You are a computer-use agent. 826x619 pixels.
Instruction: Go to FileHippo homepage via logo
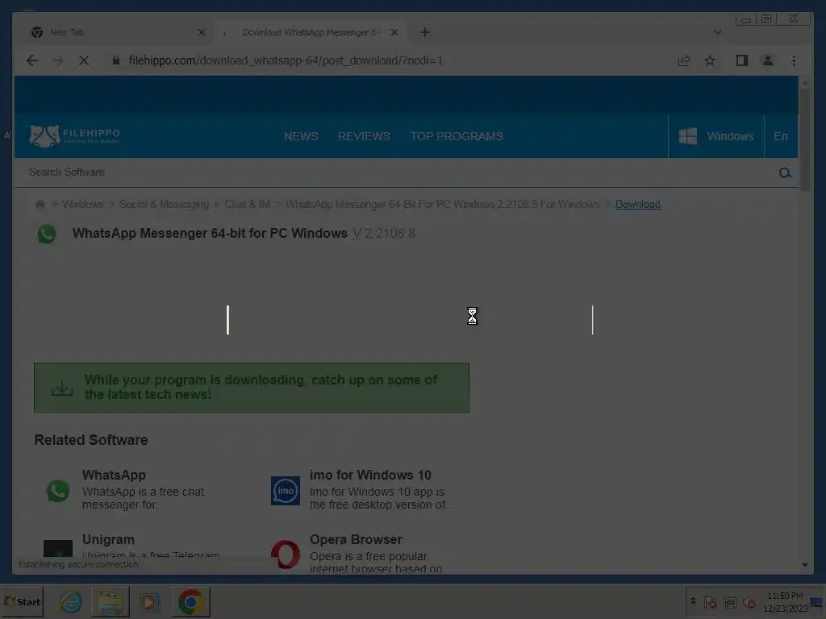75,135
